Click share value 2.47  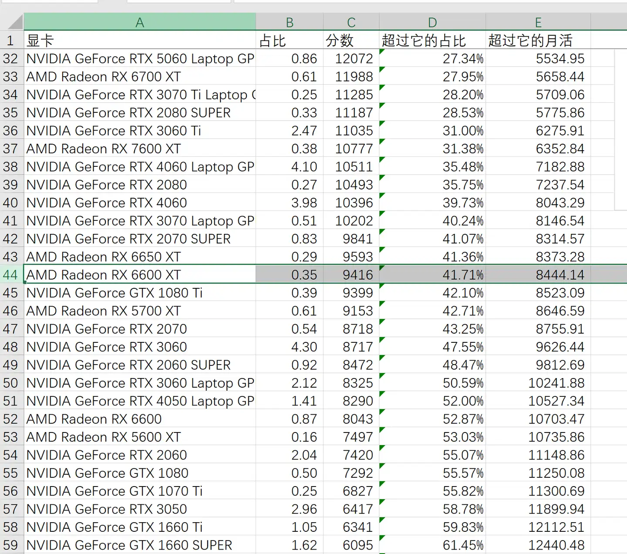(290, 130)
